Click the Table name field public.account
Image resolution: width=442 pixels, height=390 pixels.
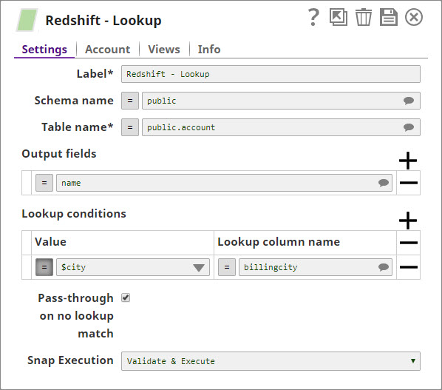point(281,127)
